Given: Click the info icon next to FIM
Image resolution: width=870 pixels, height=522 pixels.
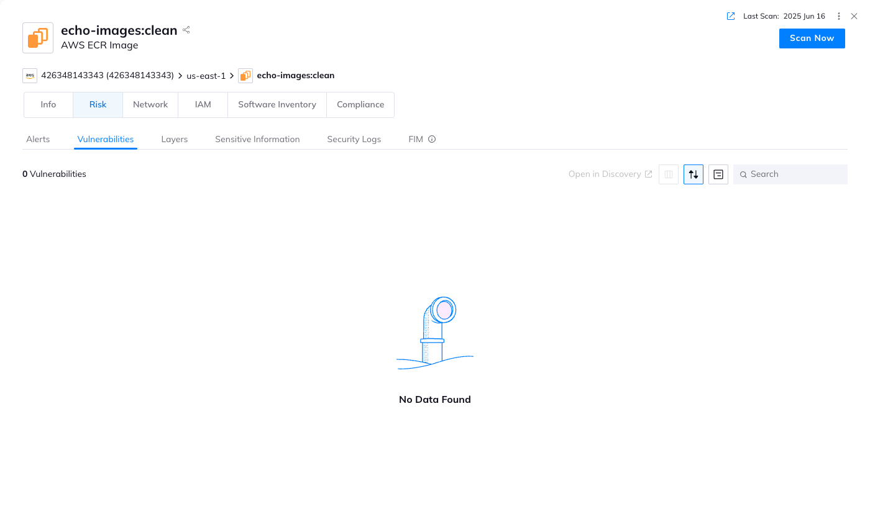Looking at the screenshot, I should 432,140.
